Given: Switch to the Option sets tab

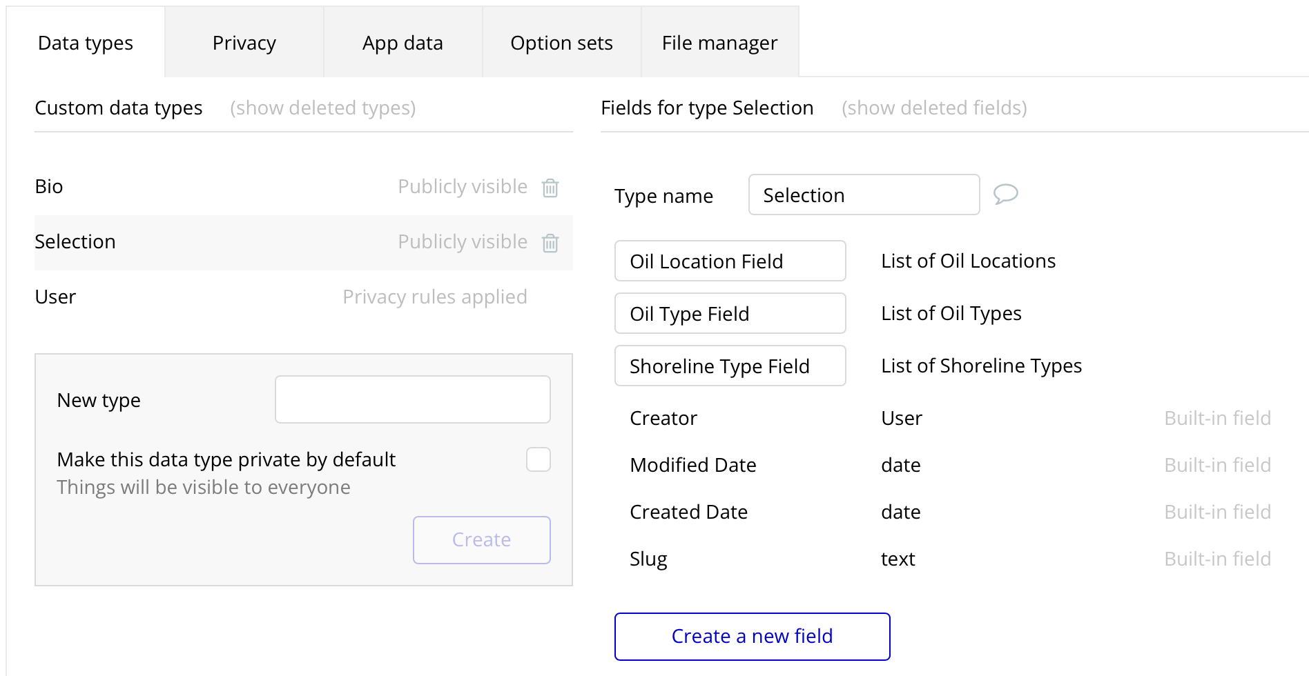Looking at the screenshot, I should click(x=561, y=42).
